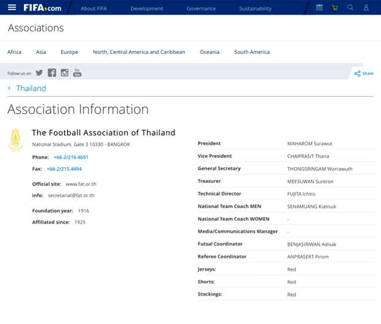Open the YouTube icon
The image size is (381, 324).
click(77, 73)
